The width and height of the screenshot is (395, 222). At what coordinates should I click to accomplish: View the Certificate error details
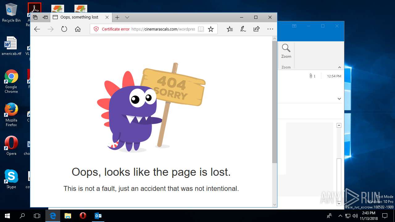[x=111, y=29]
